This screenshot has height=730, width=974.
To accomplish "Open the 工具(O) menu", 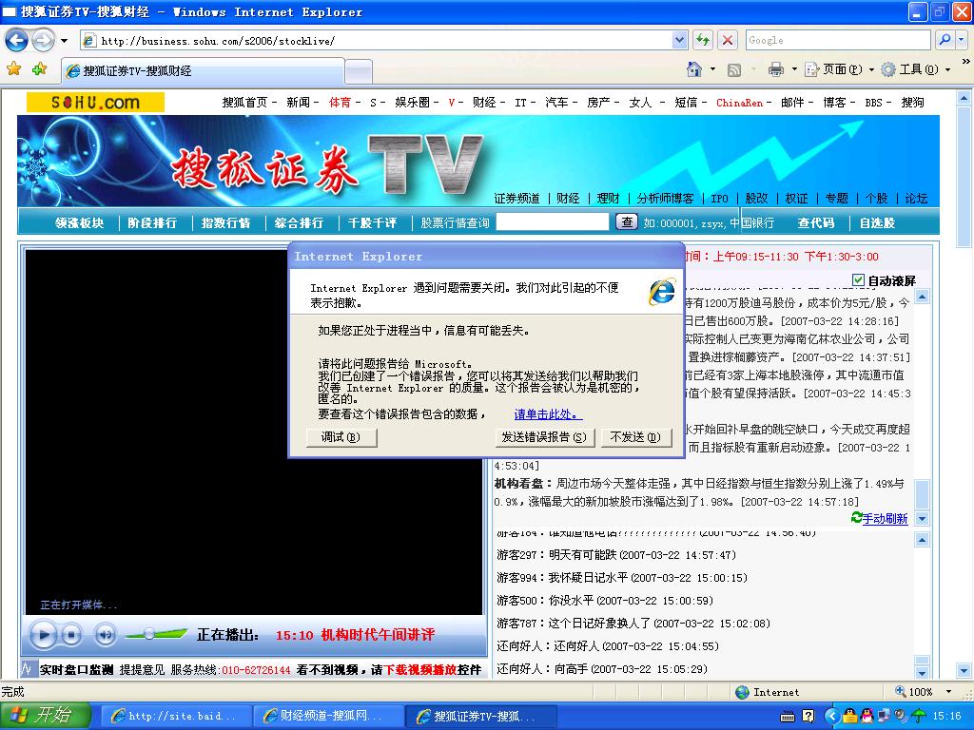I will [916, 69].
